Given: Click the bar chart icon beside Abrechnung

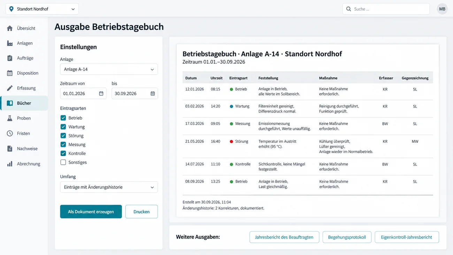Looking at the screenshot, I should (10, 164).
